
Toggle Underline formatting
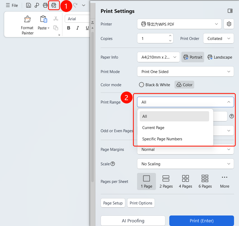(x=87, y=28)
